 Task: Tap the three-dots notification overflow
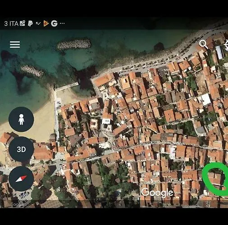click(x=62, y=23)
